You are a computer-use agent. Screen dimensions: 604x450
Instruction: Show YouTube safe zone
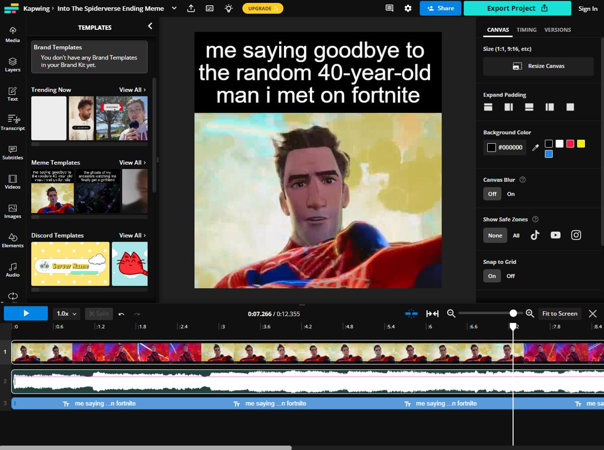click(x=555, y=235)
